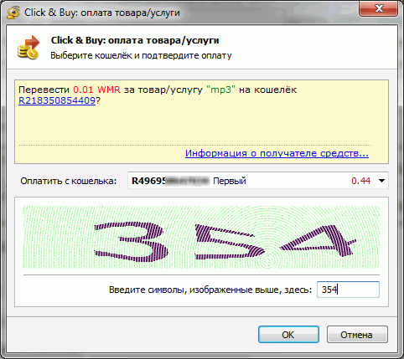The height and width of the screenshot is (359, 404).
Task: Close the Click & Buy dialog window
Action: point(379,9)
